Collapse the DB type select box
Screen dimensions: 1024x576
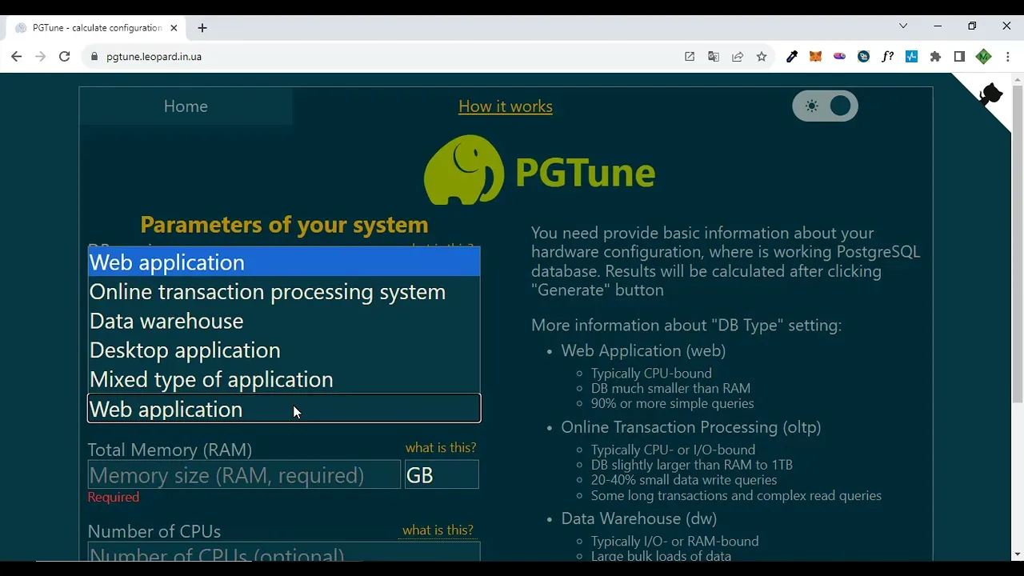coord(284,409)
